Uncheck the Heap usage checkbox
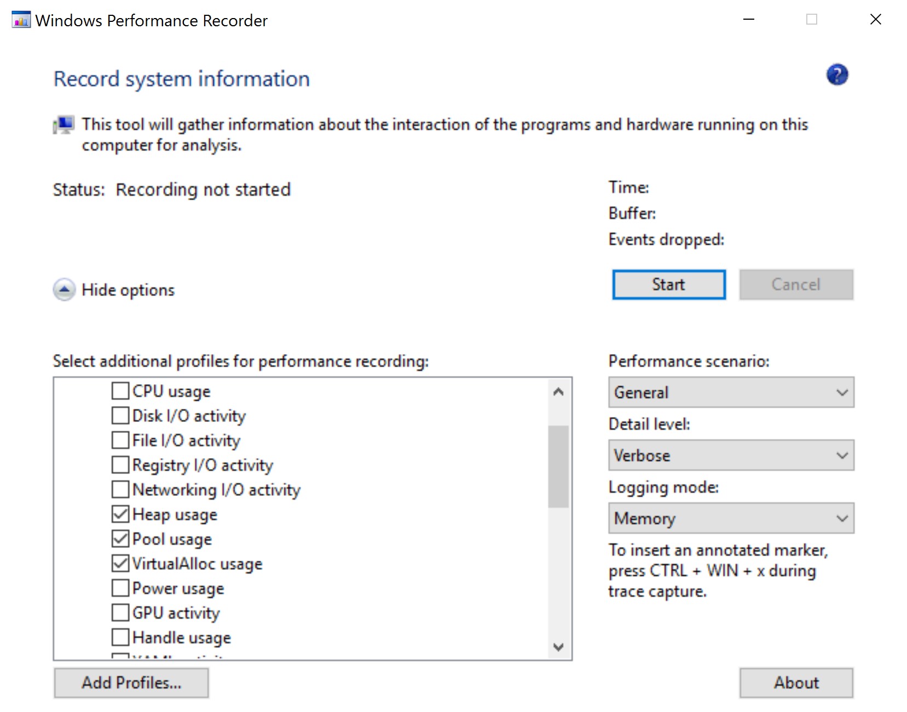 pos(120,514)
